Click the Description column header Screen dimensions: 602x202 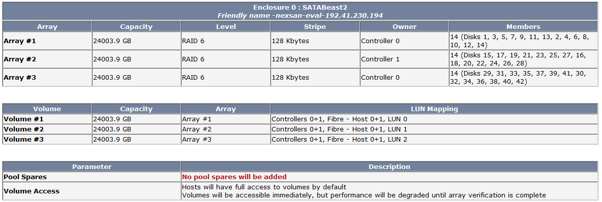tap(389, 167)
